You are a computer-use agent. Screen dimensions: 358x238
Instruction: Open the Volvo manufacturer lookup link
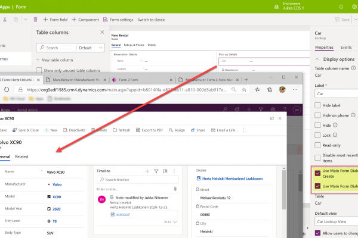point(57,184)
